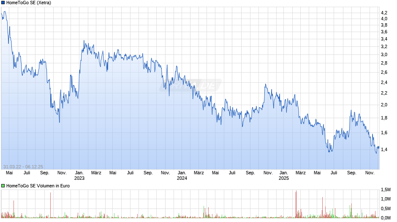Select the 'HomeToGo SE Volumen in Euro' title
Viewport: 397px width, 222px height.
[38, 186]
